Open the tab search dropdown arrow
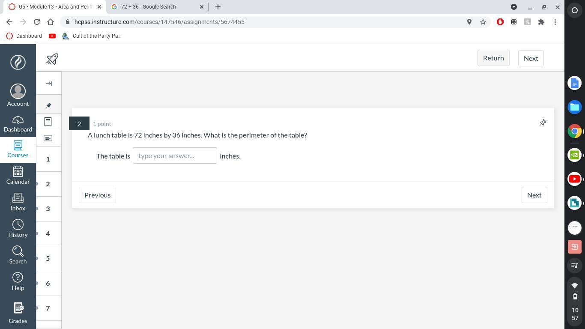The width and height of the screenshot is (585, 329). click(514, 7)
